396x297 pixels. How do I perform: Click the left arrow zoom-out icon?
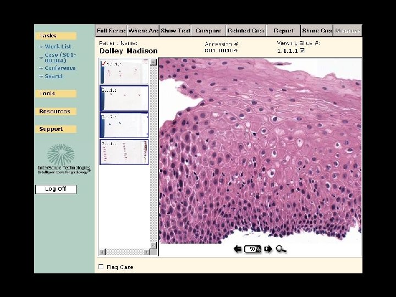238,249
